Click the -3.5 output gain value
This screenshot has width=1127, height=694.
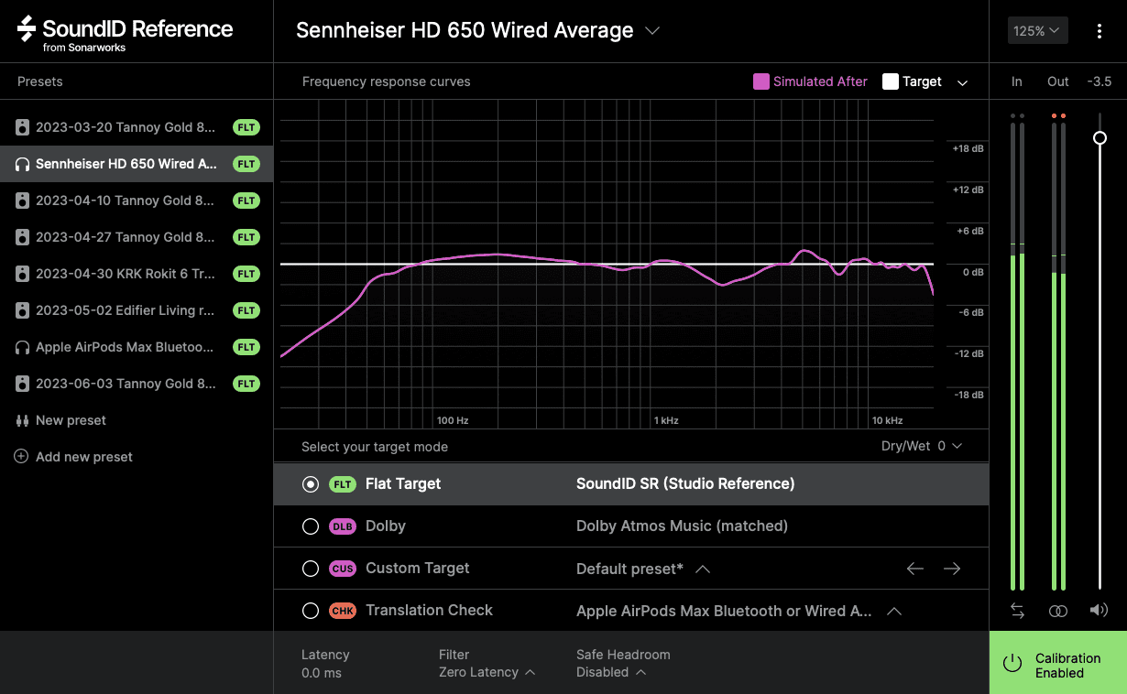[x=1099, y=81]
